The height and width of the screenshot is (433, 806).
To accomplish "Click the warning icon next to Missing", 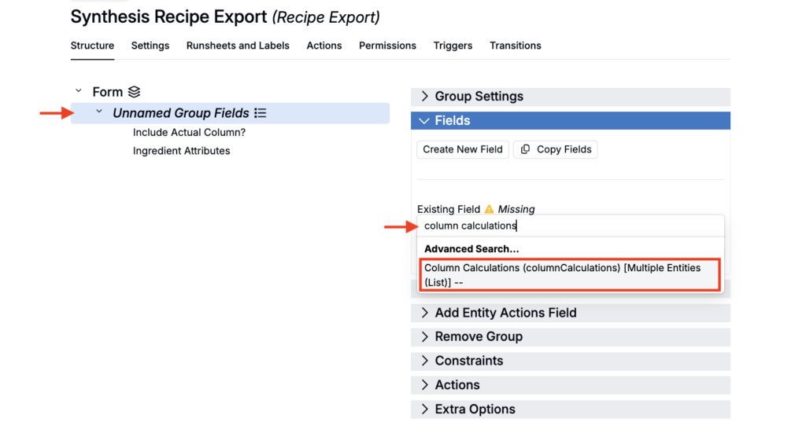I will coord(489,209).
